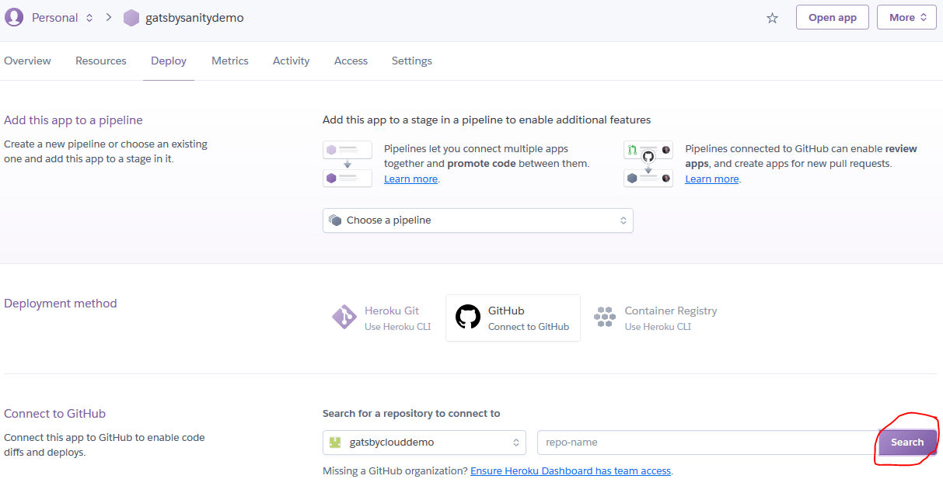Click Search for a repository to connect to label
Image resolution: width=943 pixels, height=486 pixels.
(x=411, y=413)
